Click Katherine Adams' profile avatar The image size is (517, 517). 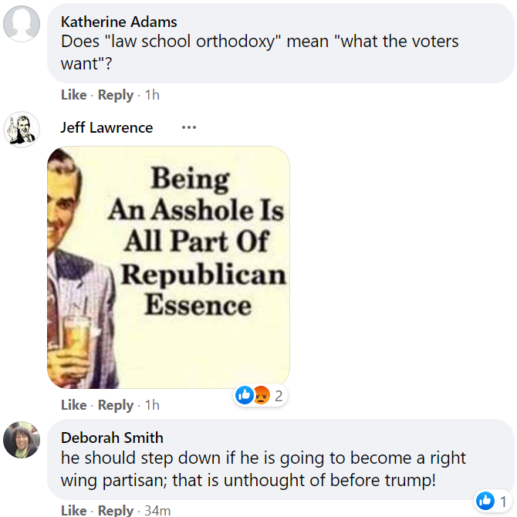point(22,23)
